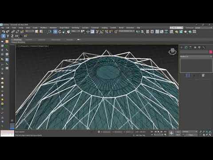
Task: Choose the Select Object tool
Action: tap(36, 32)
